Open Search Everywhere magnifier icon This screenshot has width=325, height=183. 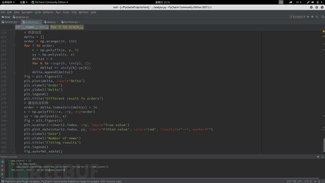tap(322, 17)
